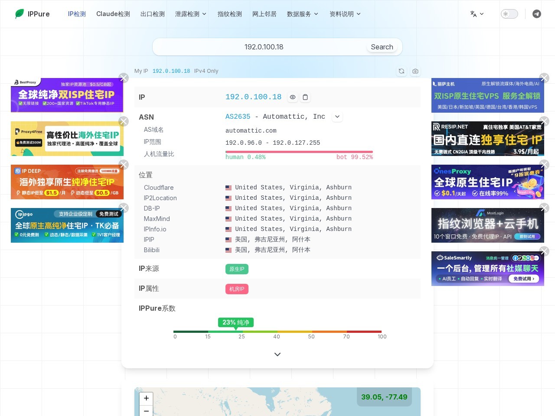Expand the 泄露检测 dropdown menu
The image size is (555, 416).
(x=191, y=14)
